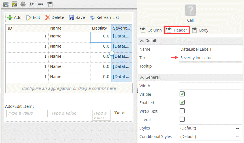Click the floppy disk Save icon
244x143 pixels.
click(x=72, y=17)
